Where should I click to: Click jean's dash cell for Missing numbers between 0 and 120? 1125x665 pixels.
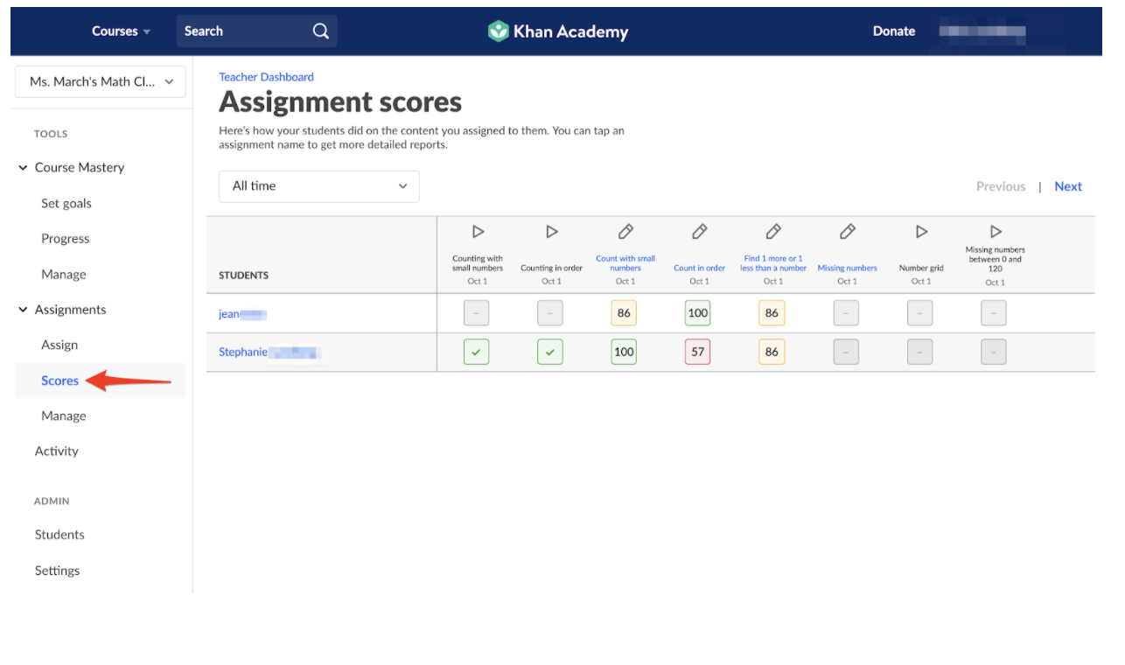pyautogui.click(x=994, y=313)
